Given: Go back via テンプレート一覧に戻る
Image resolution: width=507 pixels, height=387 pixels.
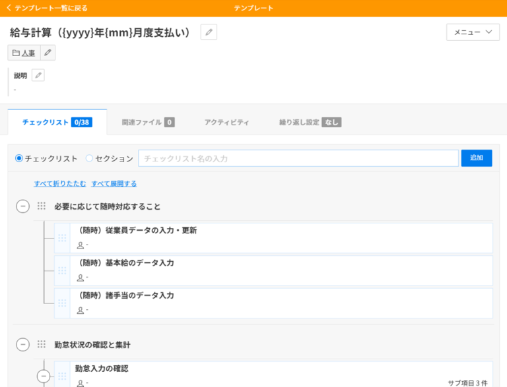Looking at the screenshot, I should click(47, 8).
